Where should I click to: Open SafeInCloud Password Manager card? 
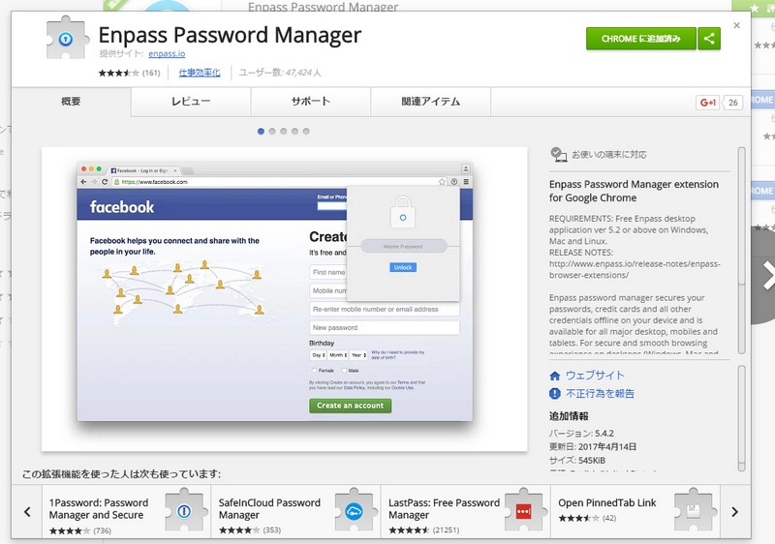(295, 512)
